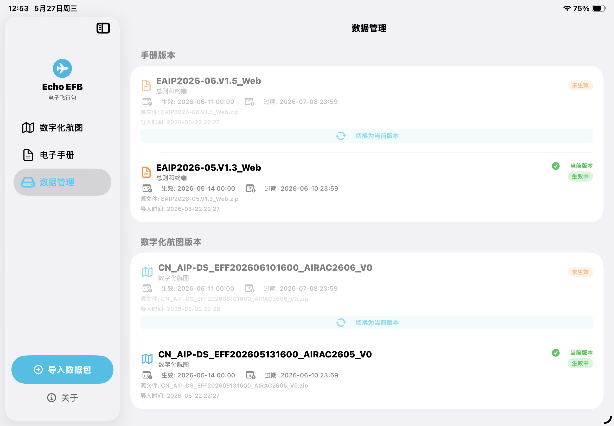Image resolution: width=614 pixels, height=426 pixels.
Task: Click 生效: 2026-05-14 00:00 under EAIP2026-05
Action: coord(198,188)
